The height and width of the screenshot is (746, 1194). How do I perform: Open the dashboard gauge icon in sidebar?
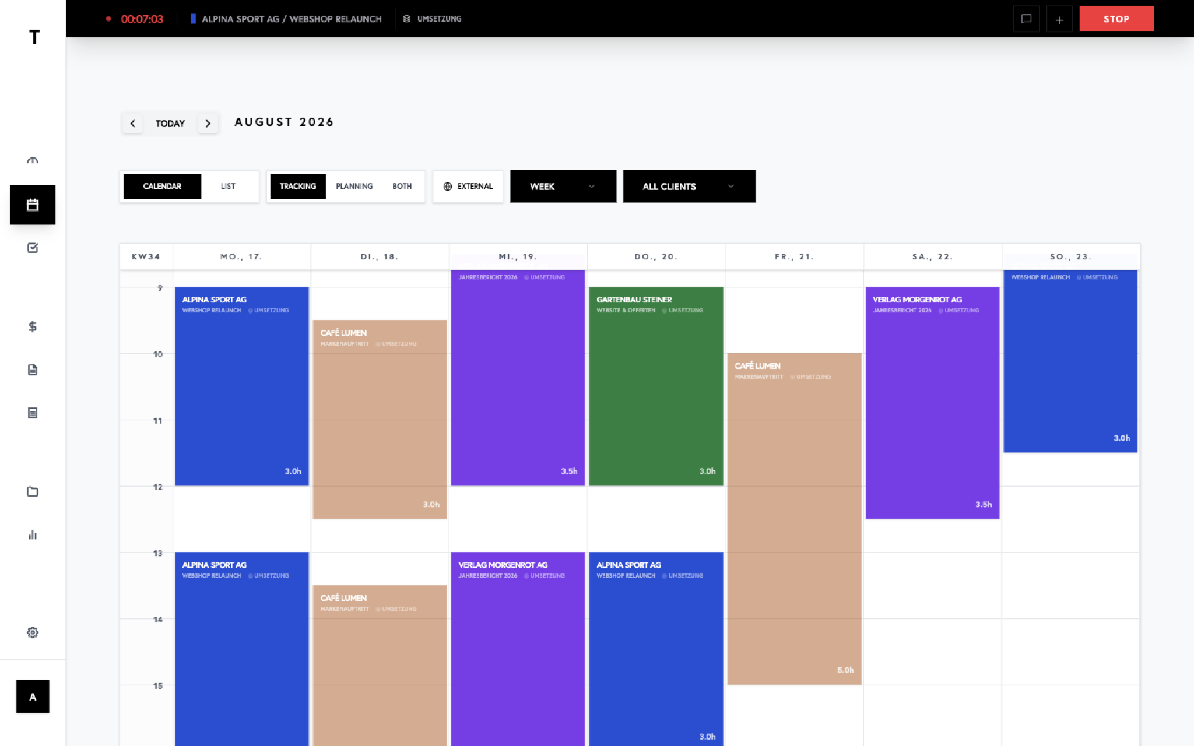click(x=33, y=161)
